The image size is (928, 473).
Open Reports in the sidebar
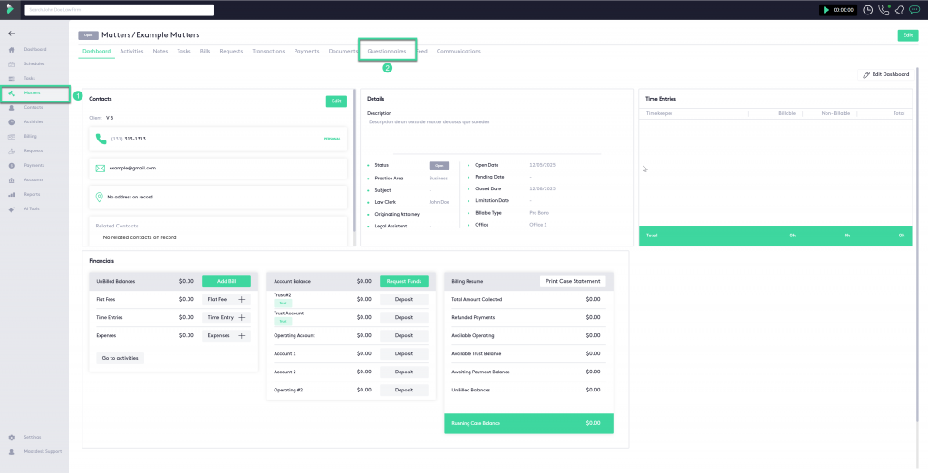coord(32,194)
